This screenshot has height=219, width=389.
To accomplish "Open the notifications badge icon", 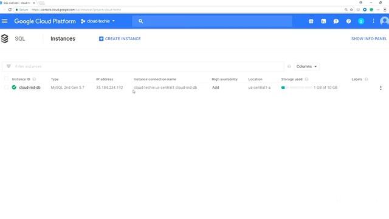I will click(361, 21).
